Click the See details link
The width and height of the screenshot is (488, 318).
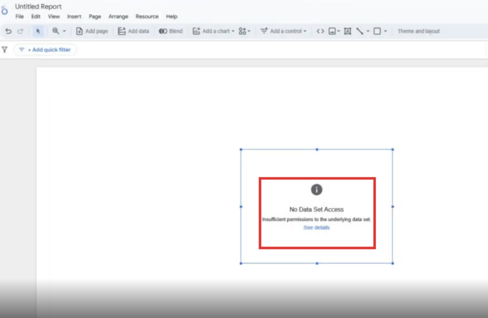pos(316,228)
